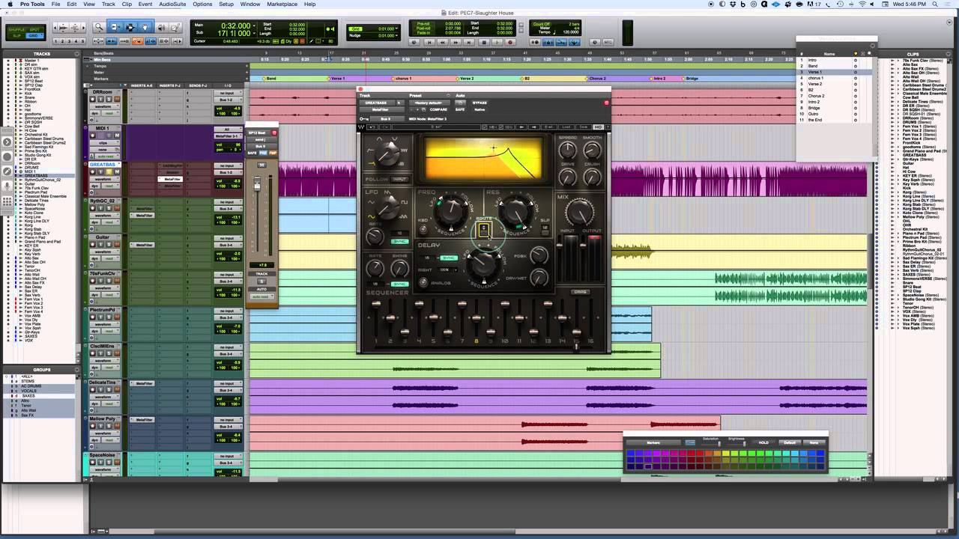Select the Scrubber speaker tool
Viewport: 959px width, 539px height.
click(161, 27)
